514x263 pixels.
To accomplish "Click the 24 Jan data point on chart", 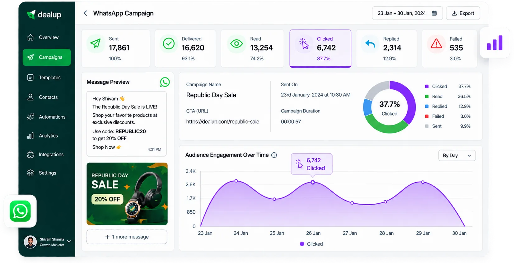I will (x=236, y=181).
